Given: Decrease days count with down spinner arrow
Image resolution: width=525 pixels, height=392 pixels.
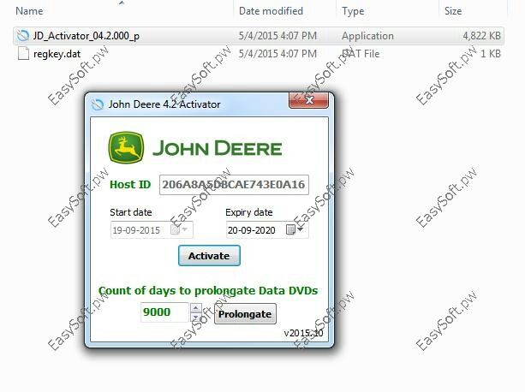Looking at the screenshot, I should click(x=196, y=317).
